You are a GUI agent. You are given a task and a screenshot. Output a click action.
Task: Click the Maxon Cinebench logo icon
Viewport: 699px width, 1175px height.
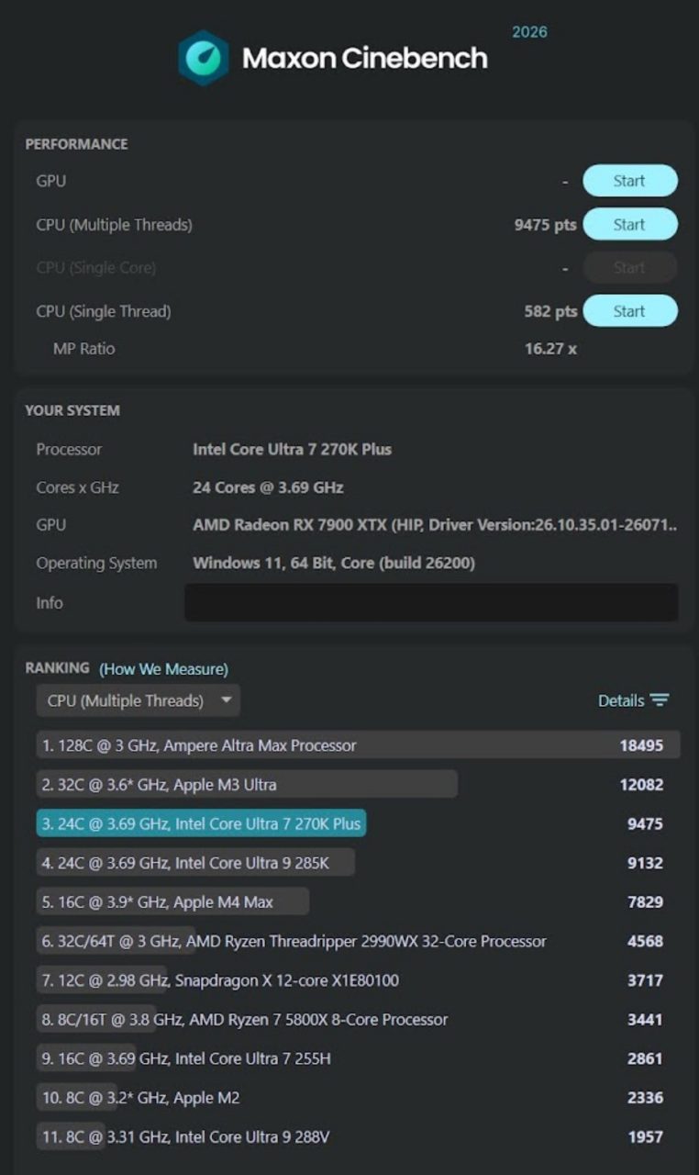click(203, 58)
